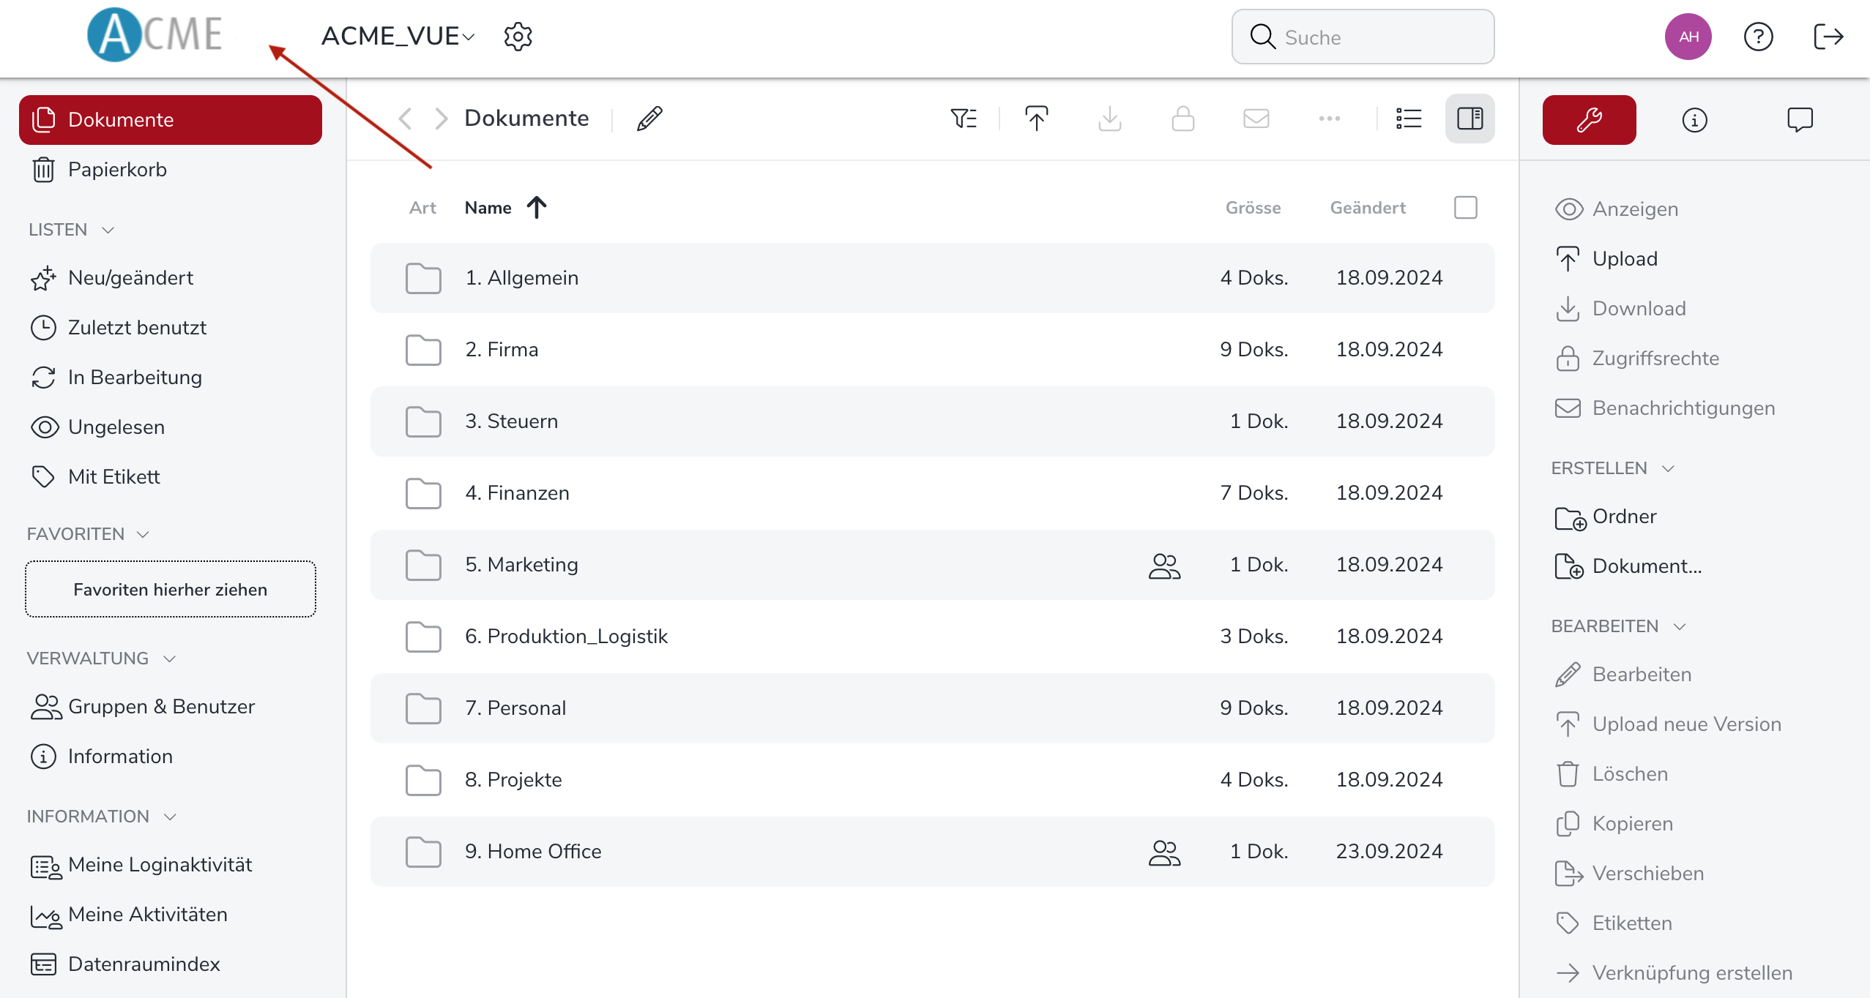Open settings gear next to ACME_VUE
This screenshot has width=1870, height=998.
[x=518, y=37]
